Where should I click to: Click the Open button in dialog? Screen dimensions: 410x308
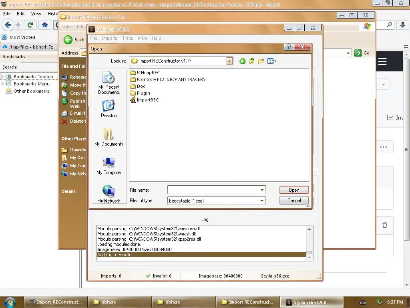coord(294,190)
